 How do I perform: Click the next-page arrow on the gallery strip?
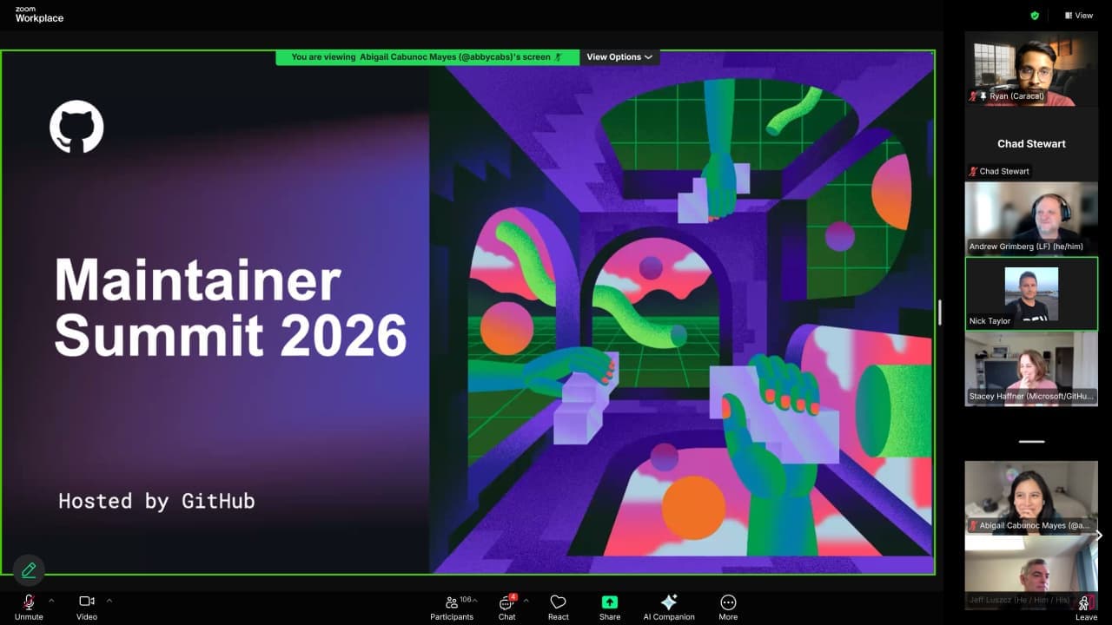[1100, 536]
